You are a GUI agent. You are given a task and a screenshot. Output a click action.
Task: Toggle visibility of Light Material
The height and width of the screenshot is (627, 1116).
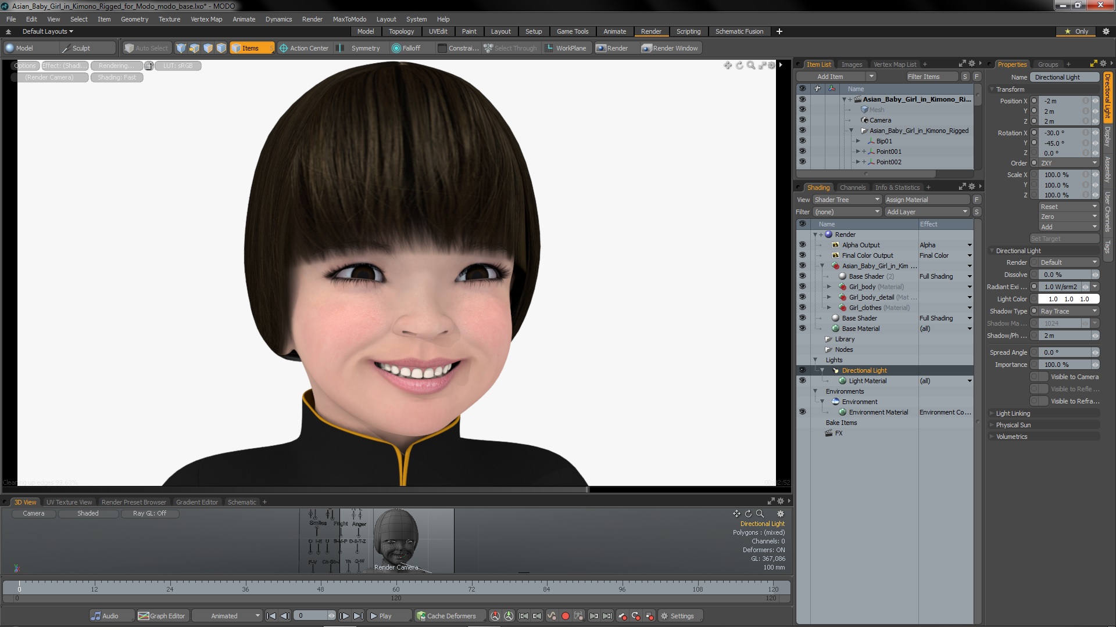(802, 381)
